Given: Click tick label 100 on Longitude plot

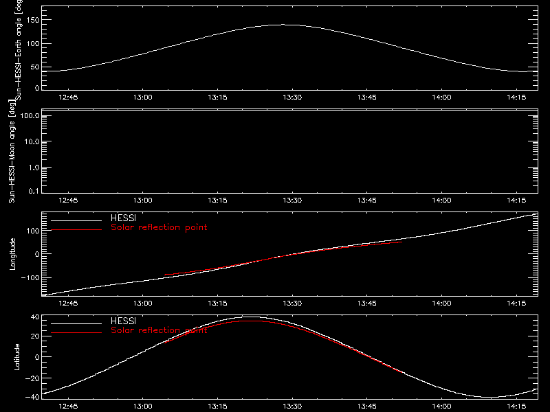Looking at the screenshot, I should coord(33,231).
